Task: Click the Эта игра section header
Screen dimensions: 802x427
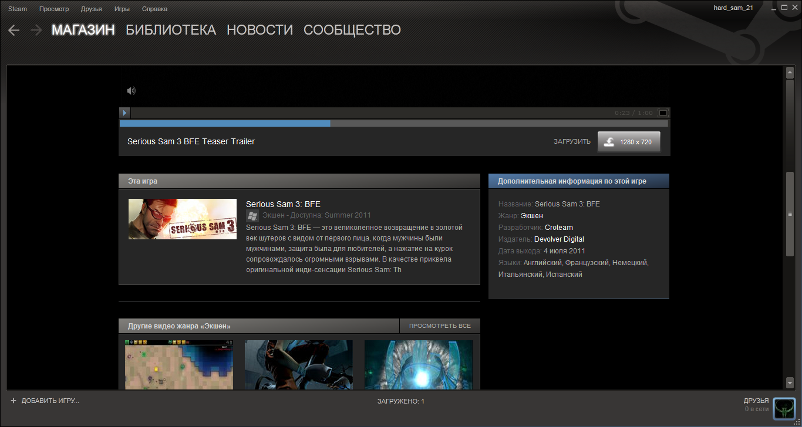Action: tap(299, 181)
